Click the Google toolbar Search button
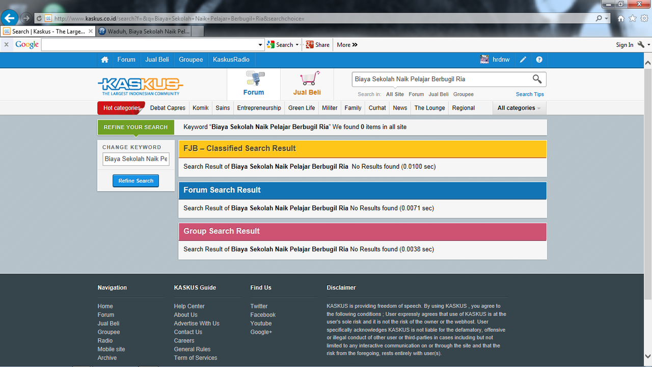 point(280,45)
